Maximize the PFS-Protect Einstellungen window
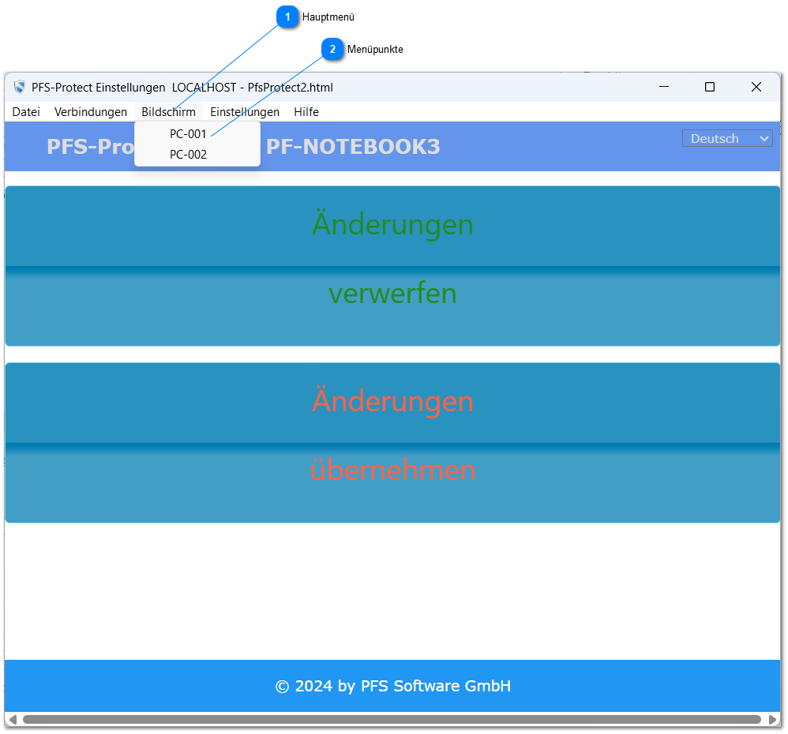The width and height of the screenshot is (788, 734). (710, 87)
